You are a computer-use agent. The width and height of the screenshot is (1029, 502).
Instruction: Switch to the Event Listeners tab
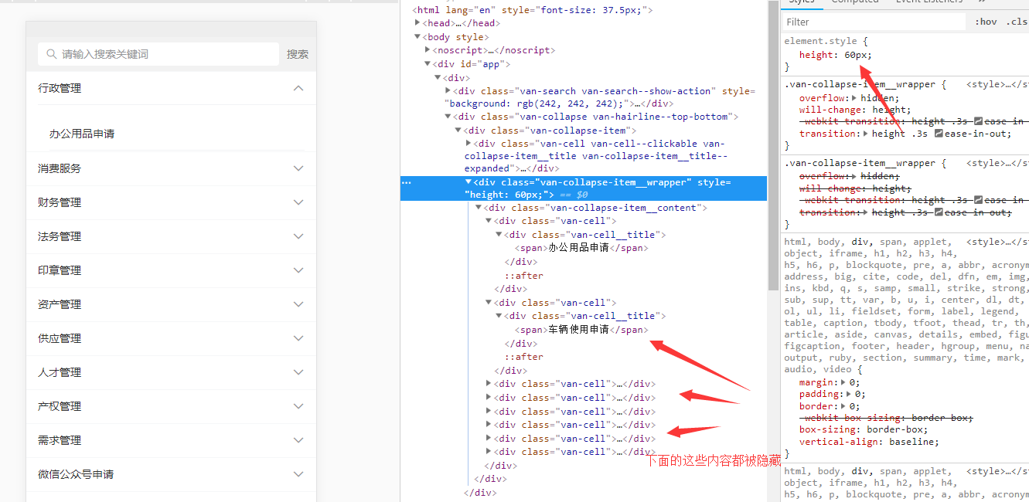[930, 2]
